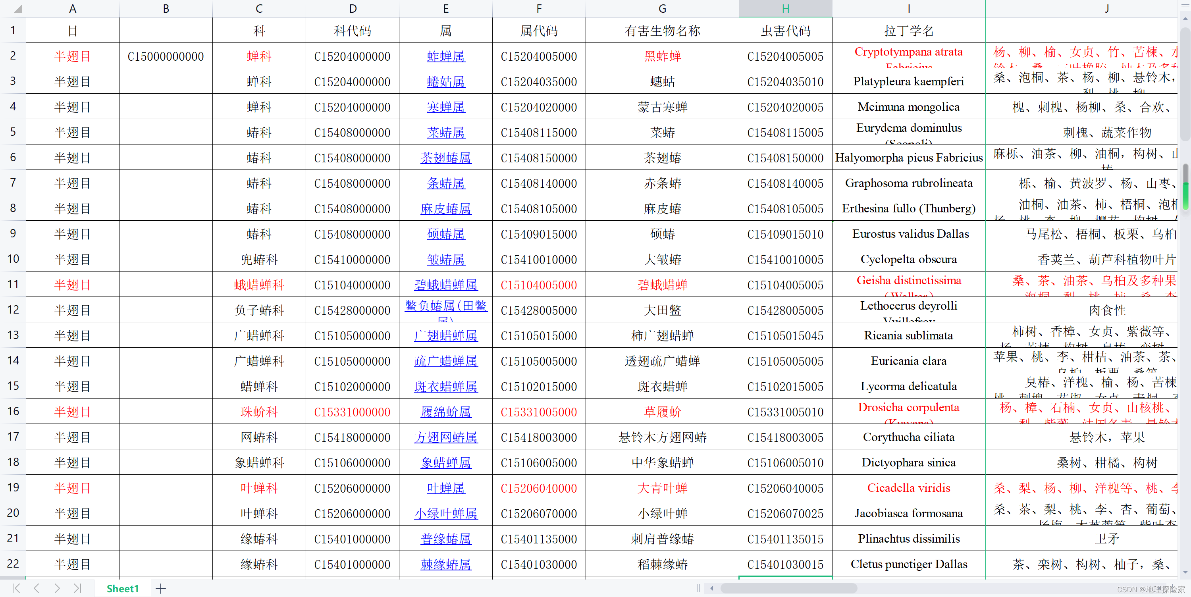1191x597 pixels.
Task: Click the horizontal scrollbar thumb
Action: click(788, 588)
